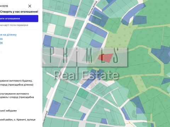Click the address line mentioning 'с. Креничі'

[x=18, y=120]
